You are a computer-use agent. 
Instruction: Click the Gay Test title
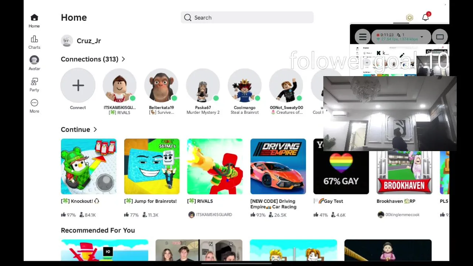pos(328,201)
